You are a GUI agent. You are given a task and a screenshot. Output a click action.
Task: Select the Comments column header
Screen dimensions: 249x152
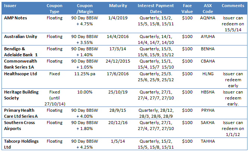233,6
